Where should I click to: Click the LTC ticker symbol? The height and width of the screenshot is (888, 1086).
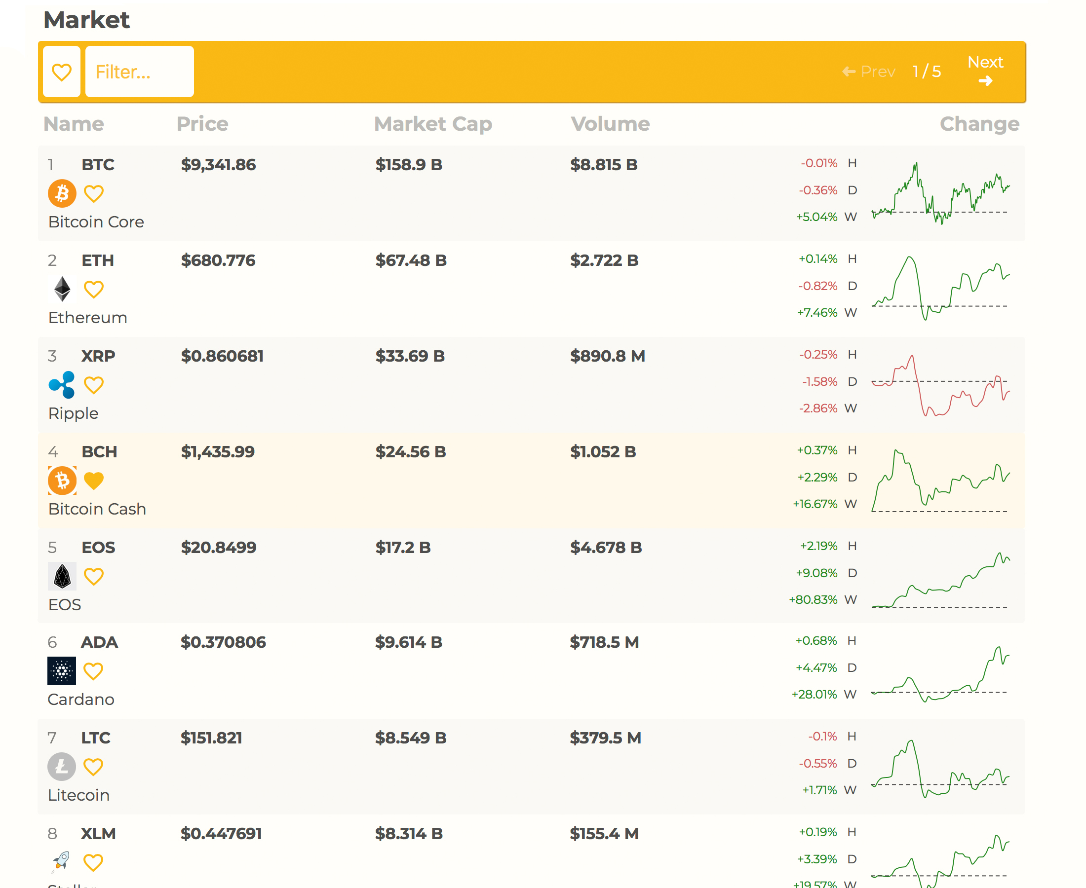point(96,738)
